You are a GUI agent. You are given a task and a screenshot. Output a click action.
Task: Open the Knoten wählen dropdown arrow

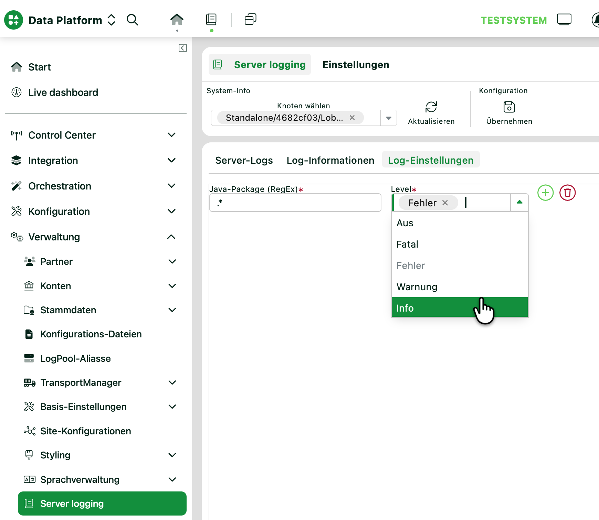click(389, 118)
